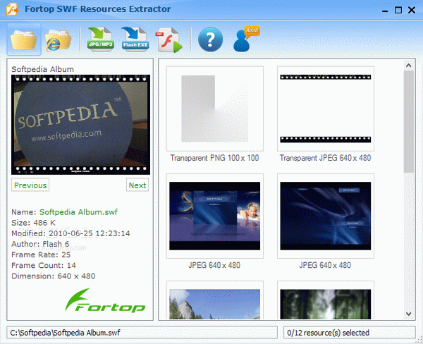
Task: Select the mountain and blue sky thumbnail
Action: point(215,300)
